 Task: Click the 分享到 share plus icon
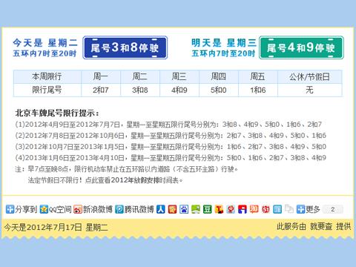pyautogui.click(x=10, y=209)
